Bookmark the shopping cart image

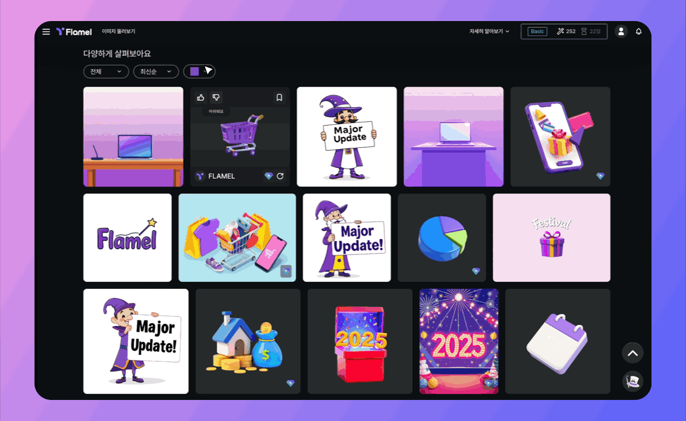tap(279, 98)
